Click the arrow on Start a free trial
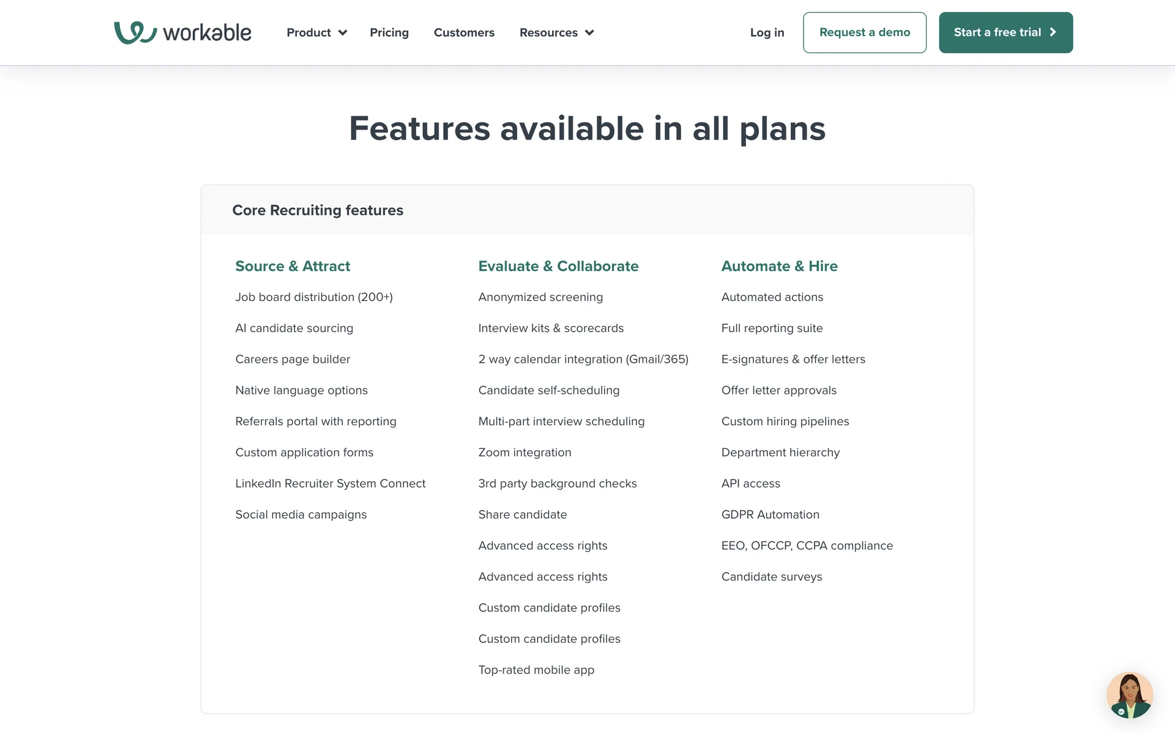Screen dimensions: 1175x734 coord(1053,32)
